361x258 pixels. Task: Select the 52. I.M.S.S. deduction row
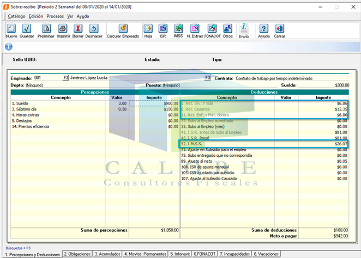click(x=264, y=144)
